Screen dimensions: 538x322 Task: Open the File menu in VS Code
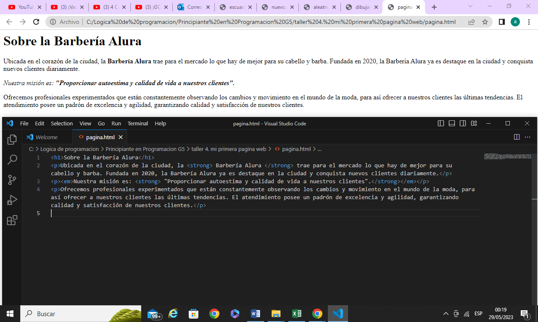point(24,123)
